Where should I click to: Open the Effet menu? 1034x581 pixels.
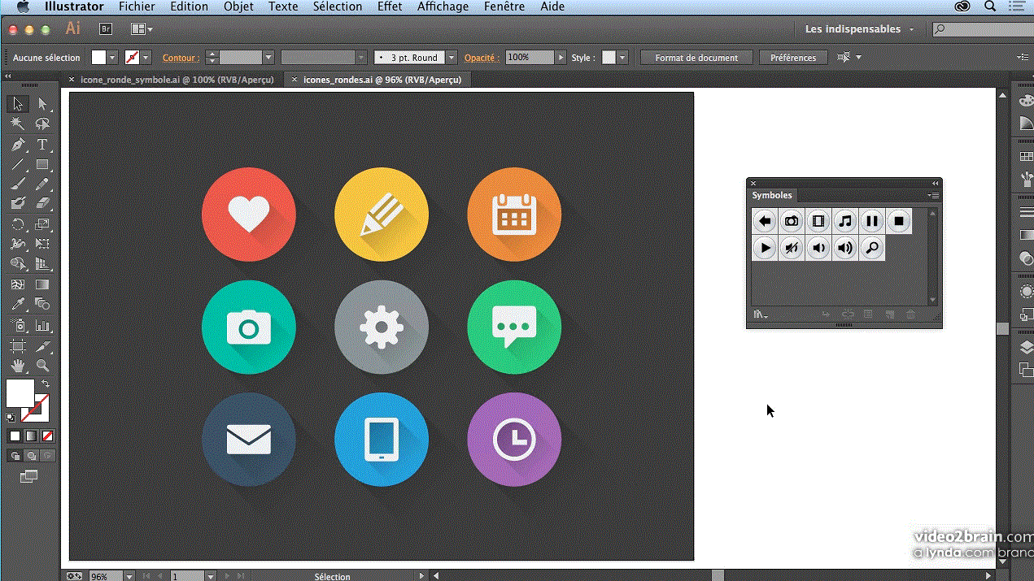[390, 7]
